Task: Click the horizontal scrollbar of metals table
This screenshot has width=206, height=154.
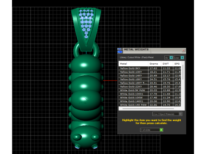Action: pos(148,109)
